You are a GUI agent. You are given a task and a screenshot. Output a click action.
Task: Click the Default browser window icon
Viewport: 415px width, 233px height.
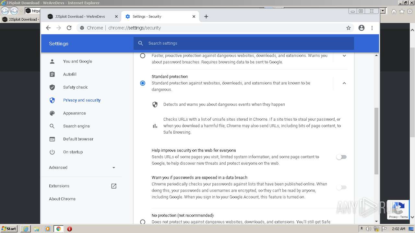coord(52,139)
